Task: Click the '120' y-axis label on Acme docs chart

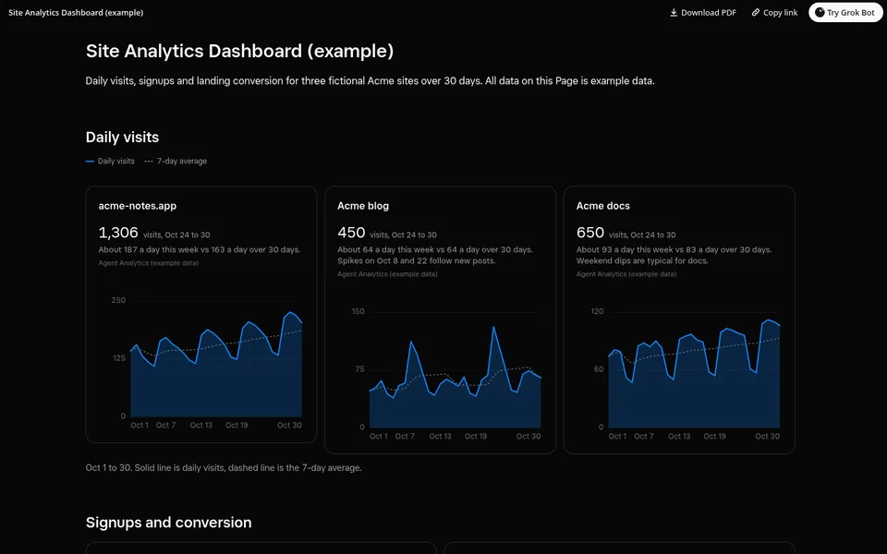Action: [597, 311]
